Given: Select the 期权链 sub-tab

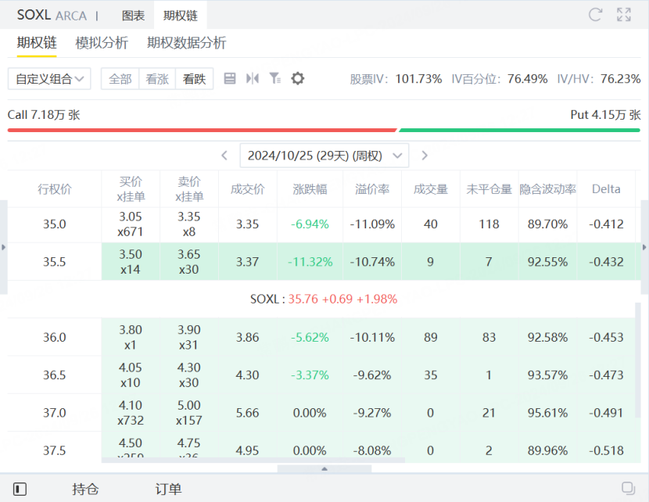Looking at the screenshot, I should coord(37,43).
